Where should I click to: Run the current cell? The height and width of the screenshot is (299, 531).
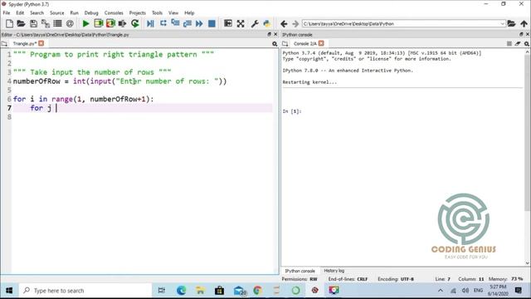click(98, 23)
